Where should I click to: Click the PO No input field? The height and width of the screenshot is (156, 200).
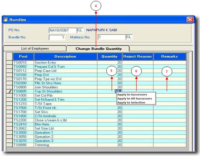63,30
